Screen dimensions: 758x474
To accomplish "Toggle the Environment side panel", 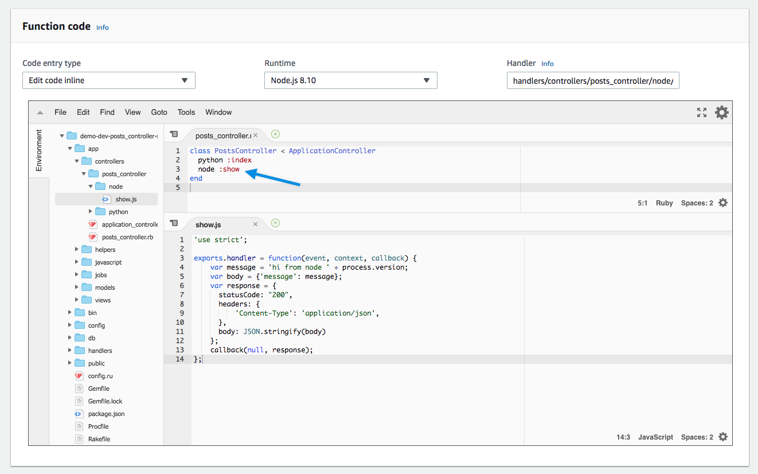I will coord(39,150).
